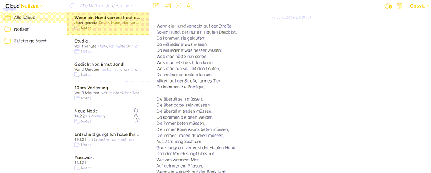Viewport: 431px width, 173px height.
Task: Click line 'Da kommen sie gelaufen:'
Action: (181, 38)
